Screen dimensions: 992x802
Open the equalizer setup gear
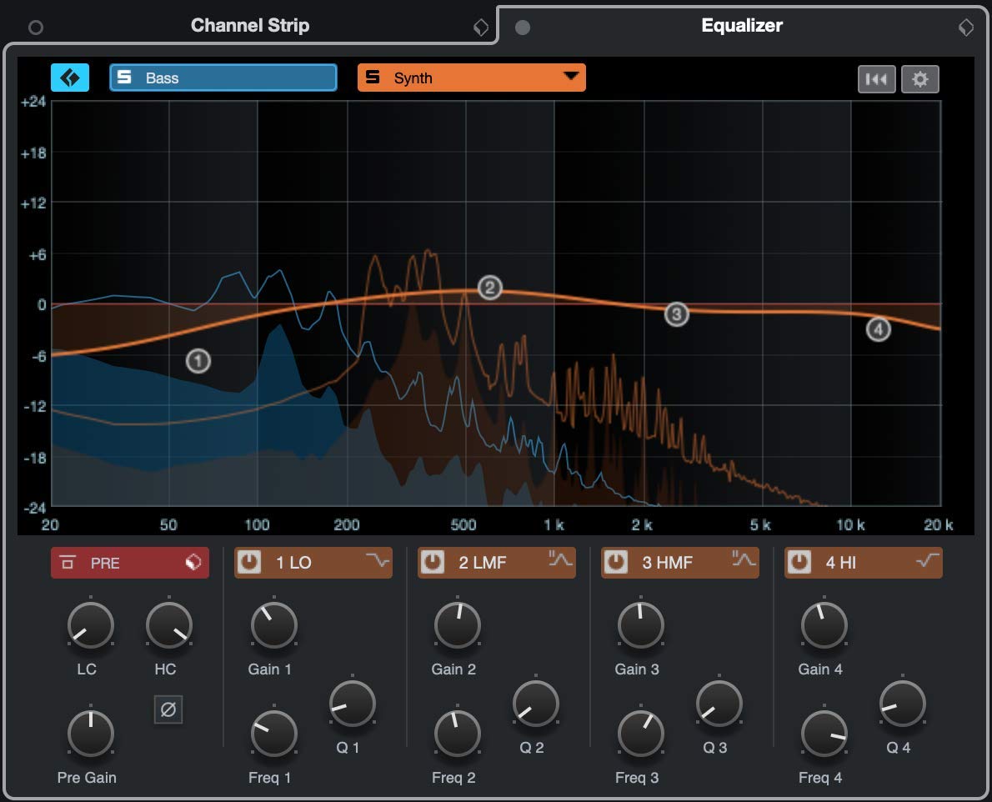coord(920,79)
